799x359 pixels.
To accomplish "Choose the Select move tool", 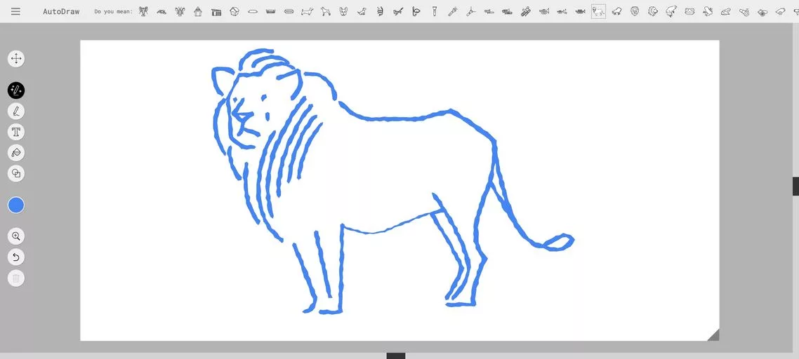I will click(16, 59).
